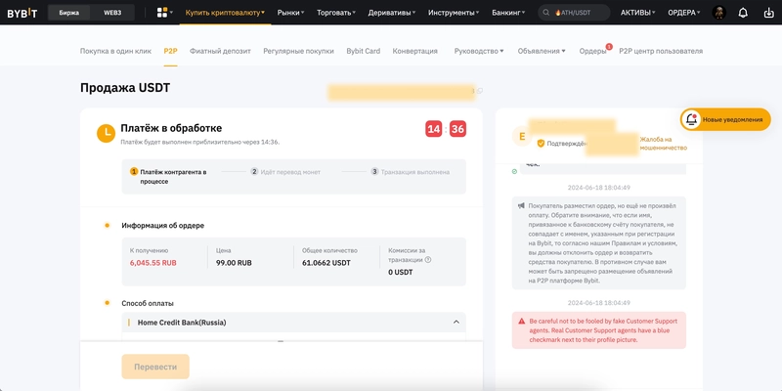
Task: Open P2P центр пользователя
Action: tap(661, 51)
